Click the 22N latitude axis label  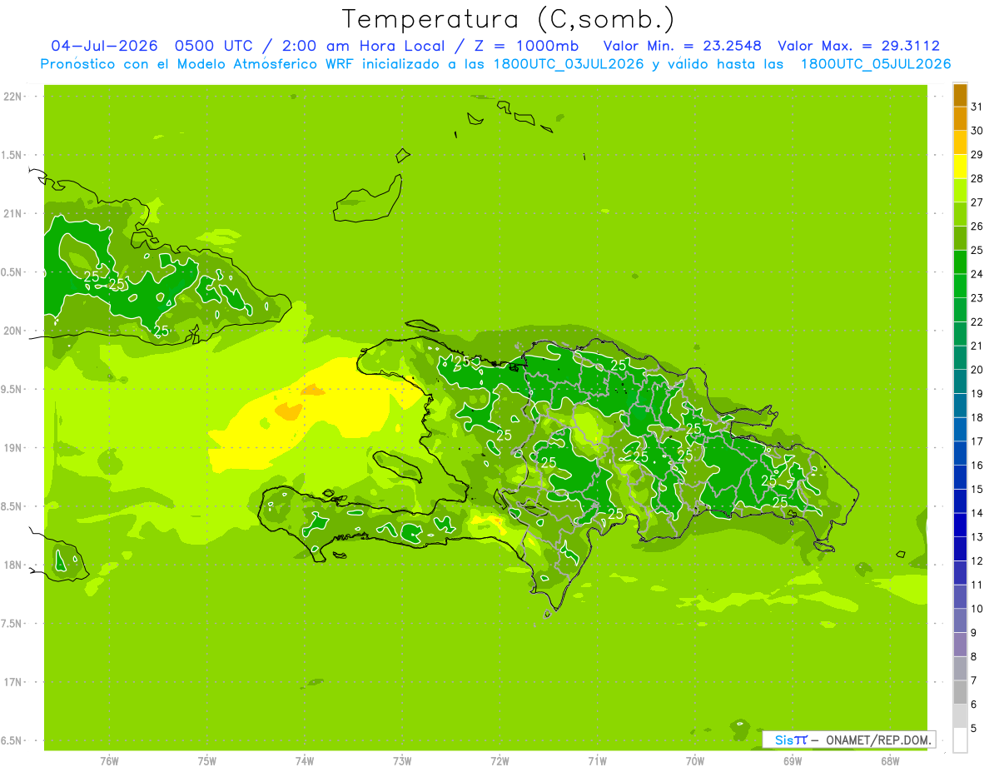[13, 97]
